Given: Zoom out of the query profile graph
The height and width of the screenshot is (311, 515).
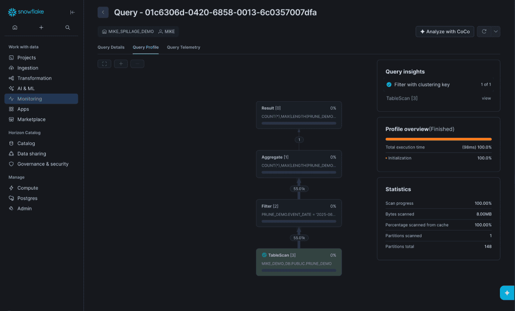Looking at the screenshot, I should [x=137, y=64].
